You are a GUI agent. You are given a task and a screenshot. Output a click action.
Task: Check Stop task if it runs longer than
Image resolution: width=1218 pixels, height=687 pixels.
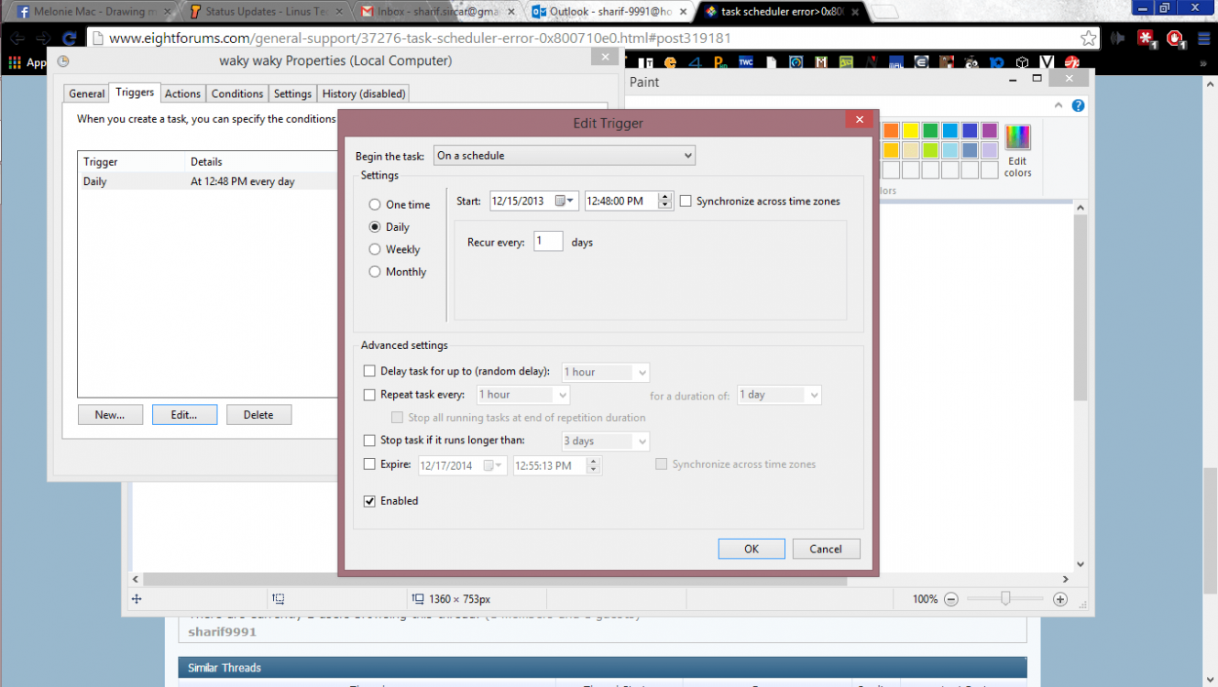click(369, 441)
